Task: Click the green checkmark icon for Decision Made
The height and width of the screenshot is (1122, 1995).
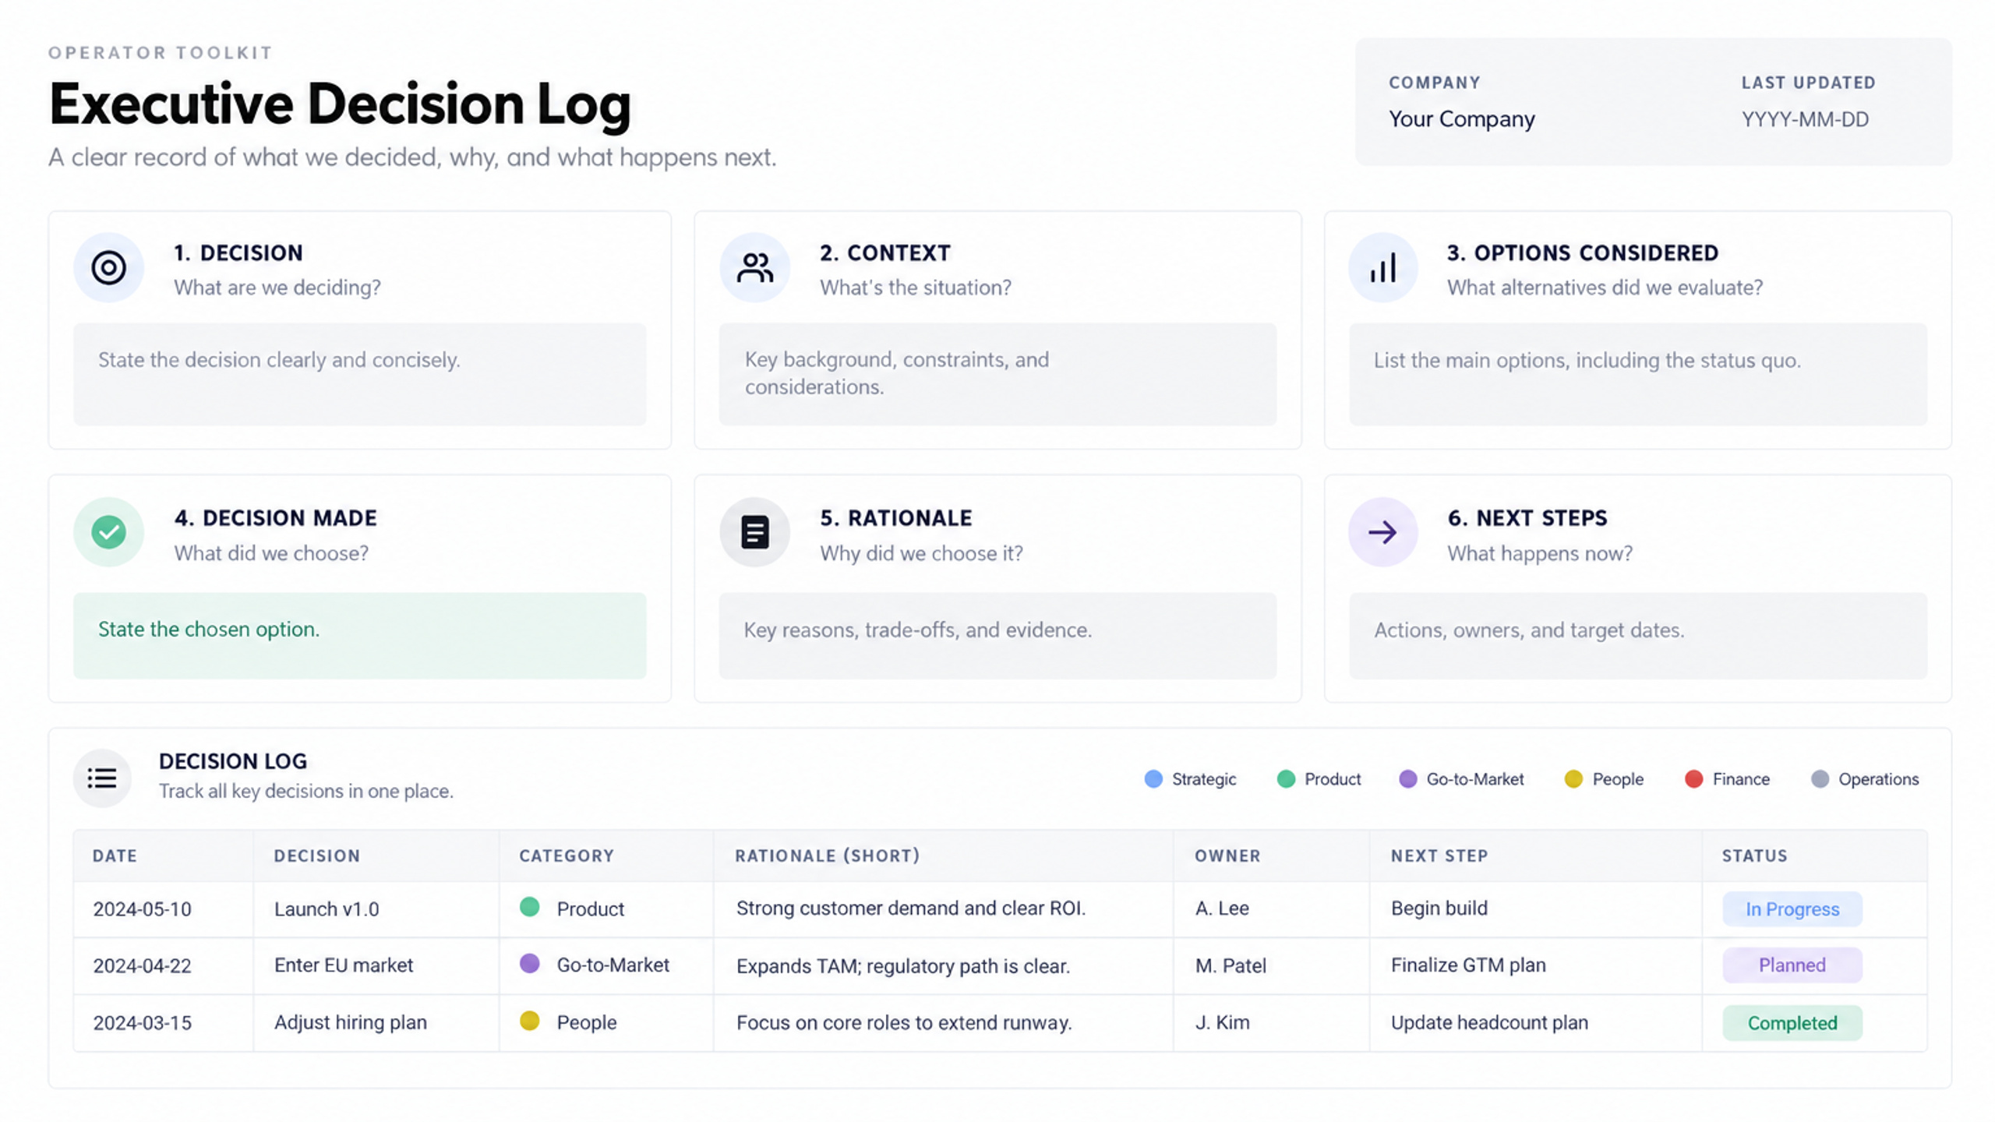Action: 108,532
